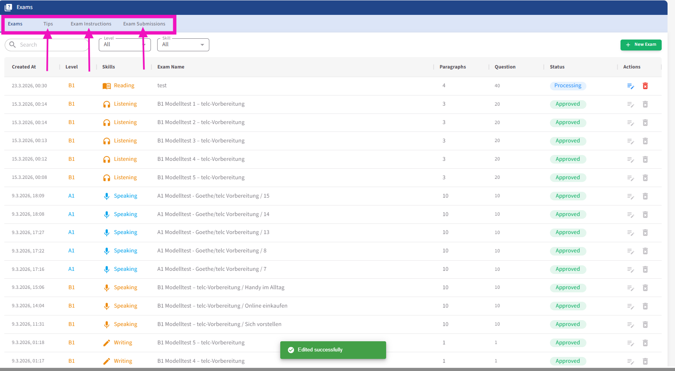Image resolution: width=675 pixels, height=371 pixels.
Task: Click the edit icon for the test exam
Action: 630,86
